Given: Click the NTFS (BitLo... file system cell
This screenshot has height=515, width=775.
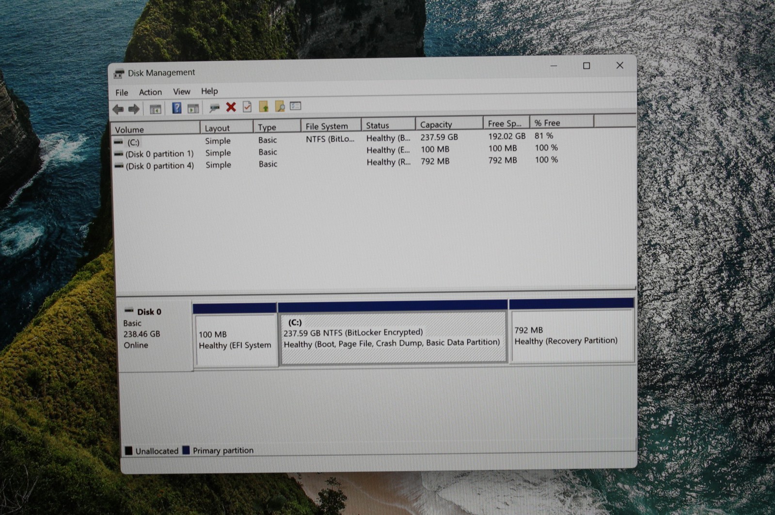Looking at the screenshot, I should point(330,139).
